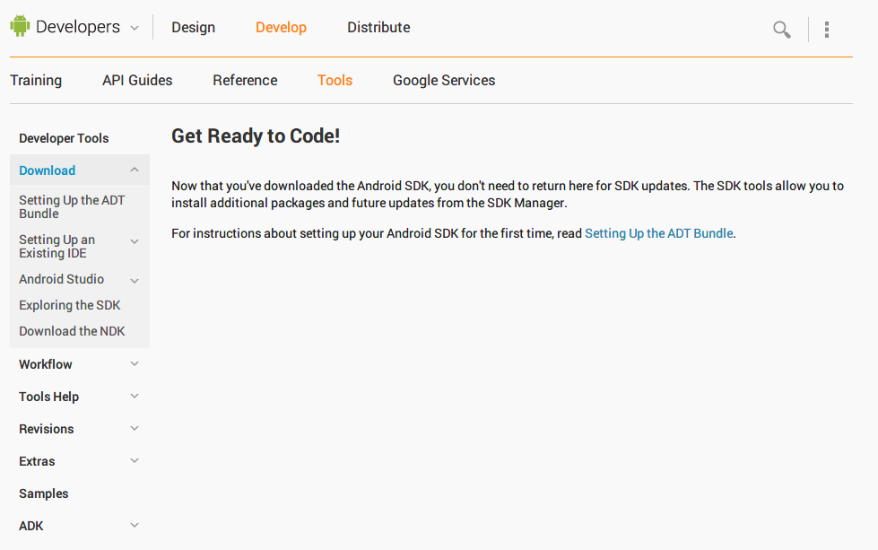Open Google Services navigation item
Screen dimensions: 878x550
tap(444, 81)
